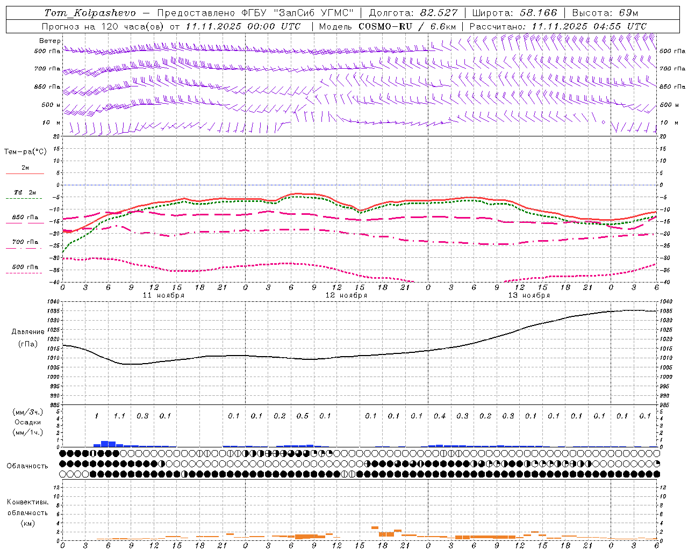Screen dimensions: 688x550
Task: Click the forecast start '11.11.2025 00:00 UTC'
Action: pos(242,26)
